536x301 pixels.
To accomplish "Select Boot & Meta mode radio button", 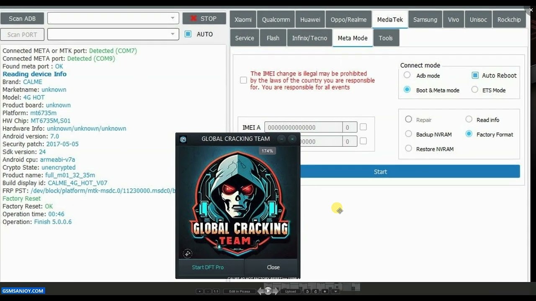I will pyautogui.click(x=407, y=90).
